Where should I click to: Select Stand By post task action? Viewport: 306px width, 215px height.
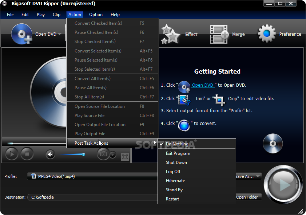coord(197,190)
